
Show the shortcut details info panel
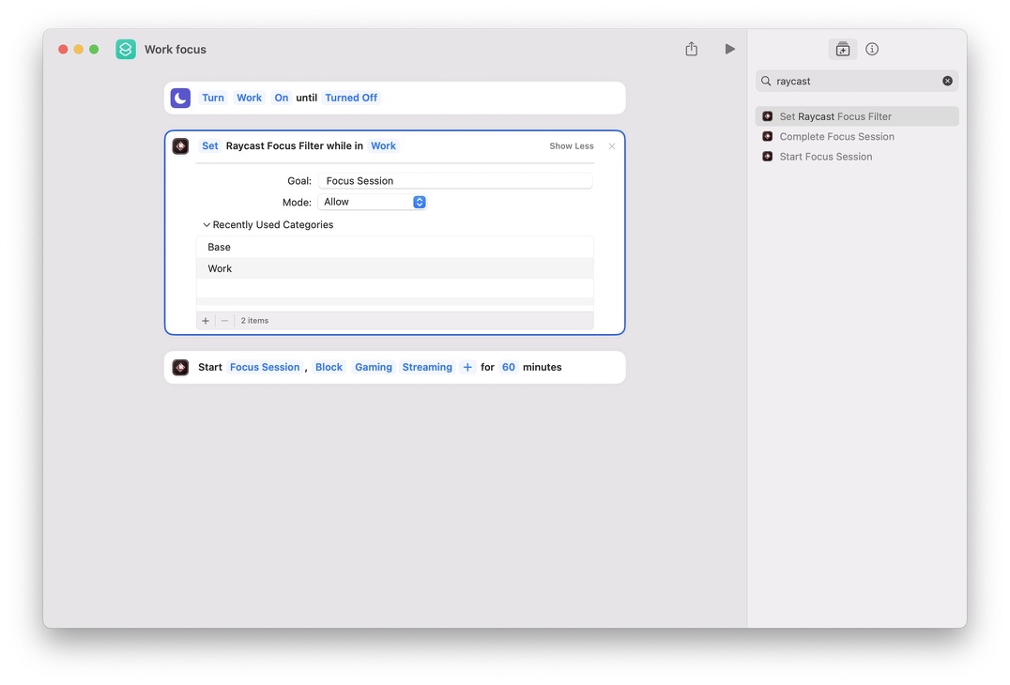pos(871,49)
